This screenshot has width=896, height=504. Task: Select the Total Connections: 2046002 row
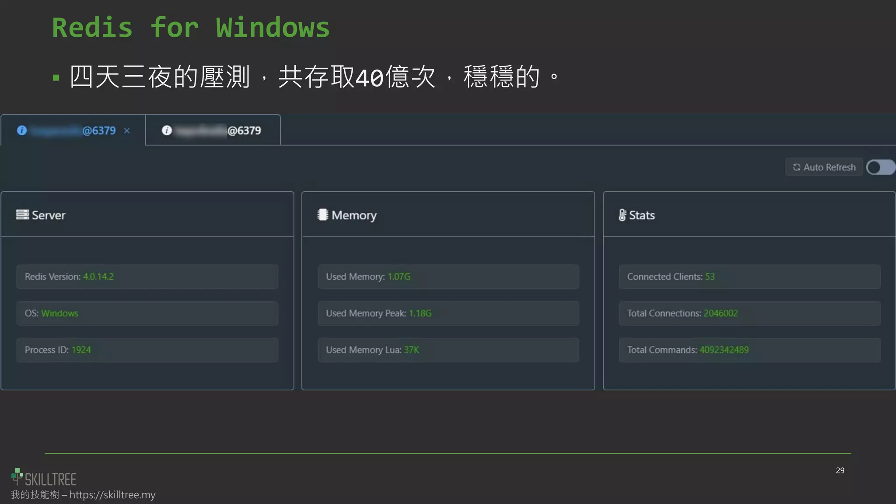pos(749,313)
